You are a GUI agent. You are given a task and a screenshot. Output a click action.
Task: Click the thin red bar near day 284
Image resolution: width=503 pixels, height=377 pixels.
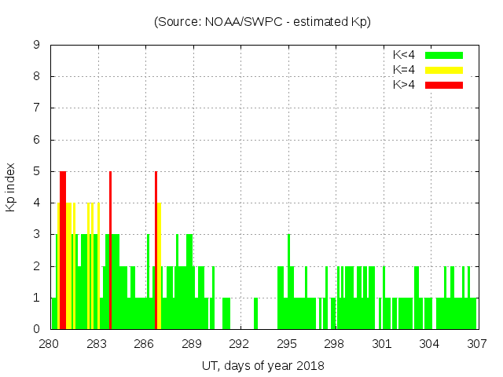[x=110, y=251]
